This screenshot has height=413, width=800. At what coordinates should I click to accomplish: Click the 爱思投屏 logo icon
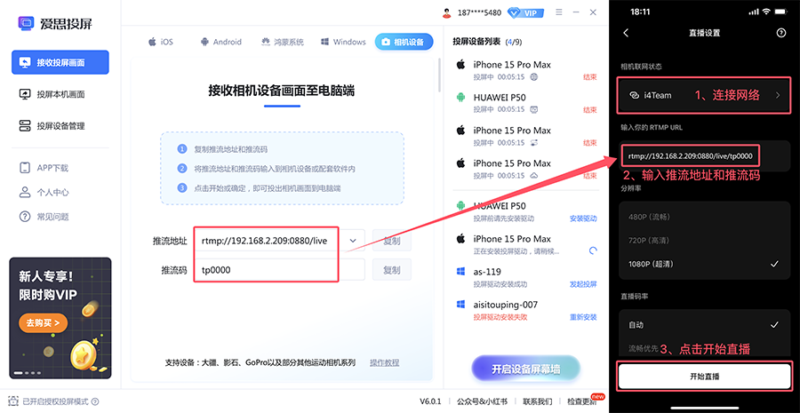coord(25,23)
